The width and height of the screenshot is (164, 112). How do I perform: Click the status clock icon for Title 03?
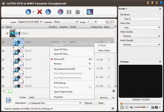pos(109,60)
